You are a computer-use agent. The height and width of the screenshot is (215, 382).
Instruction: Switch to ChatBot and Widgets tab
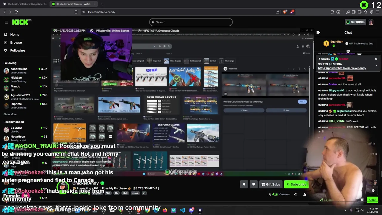coord(24,4)
